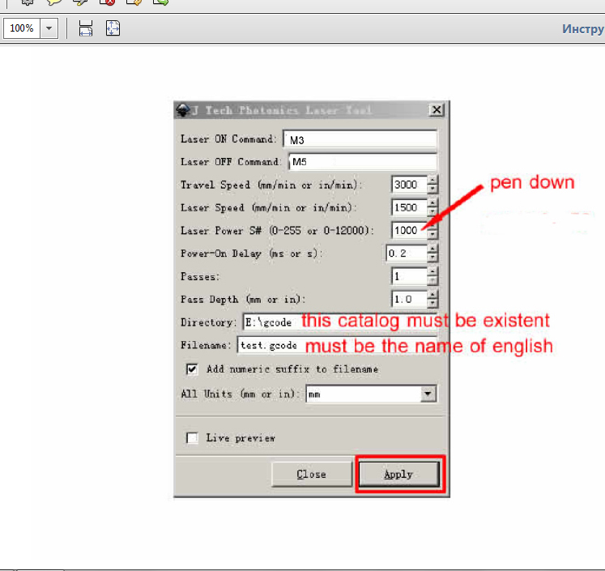Screen dimensions: 605x571
Task: Click the Inkscape icon in dialog title bar
Action: tap(183, 110)
